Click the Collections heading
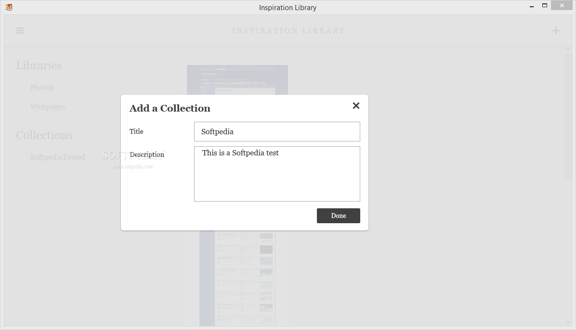This screenshot has height=330, width=576. [44, 135]
